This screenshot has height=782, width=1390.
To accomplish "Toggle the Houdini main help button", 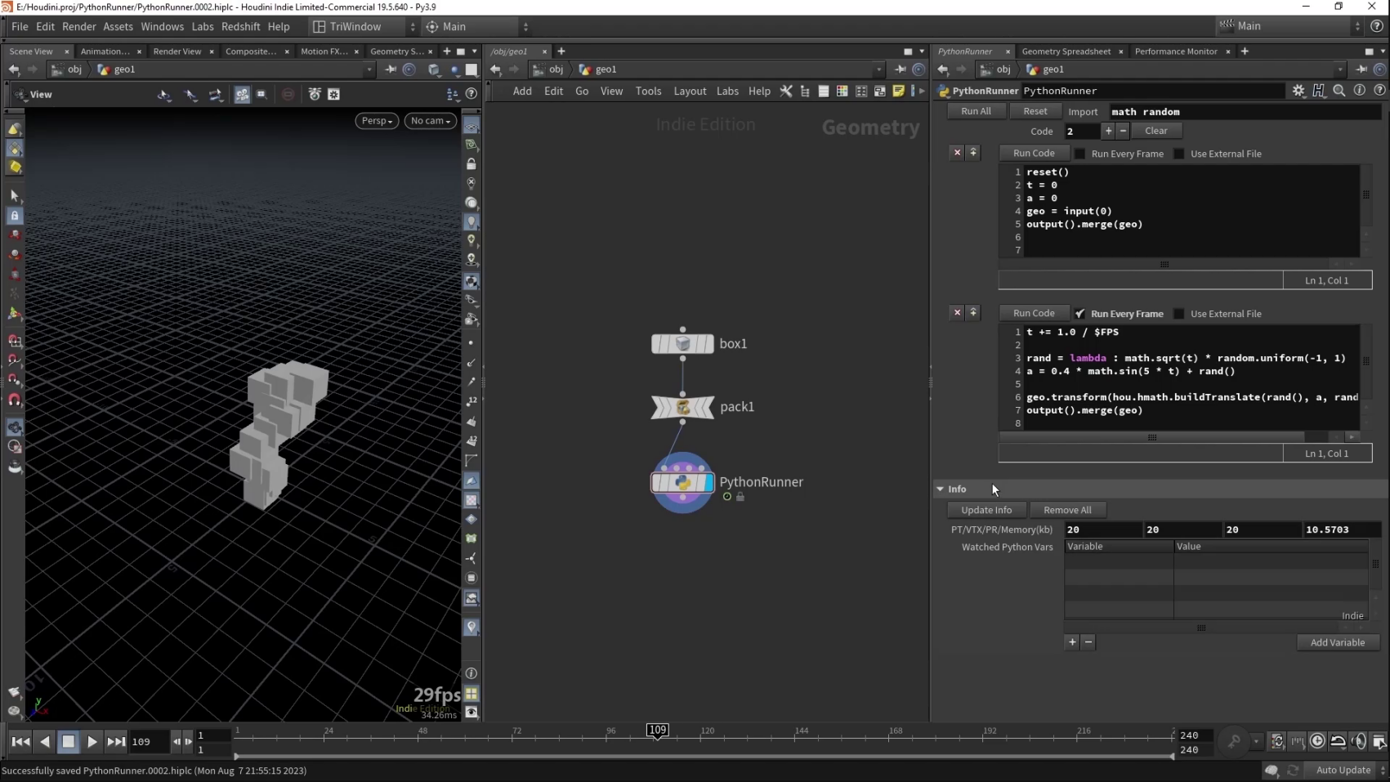I will (x=1377, y=26).
